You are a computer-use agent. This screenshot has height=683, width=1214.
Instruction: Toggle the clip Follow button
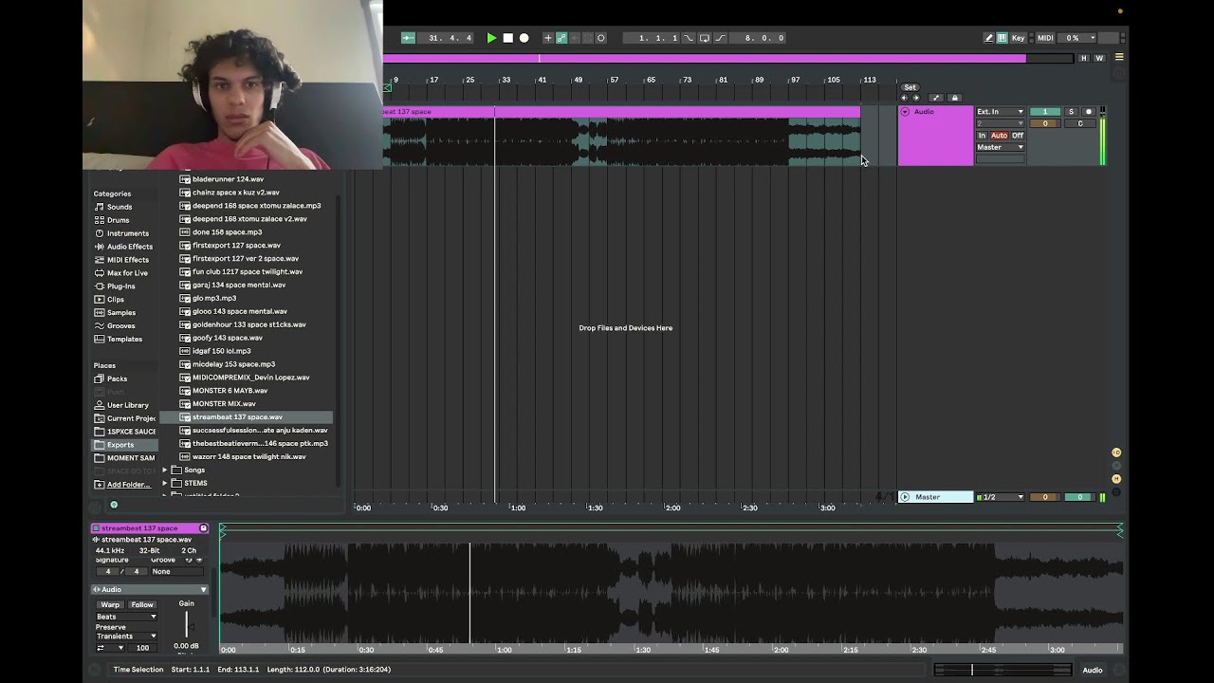[142, 604]
